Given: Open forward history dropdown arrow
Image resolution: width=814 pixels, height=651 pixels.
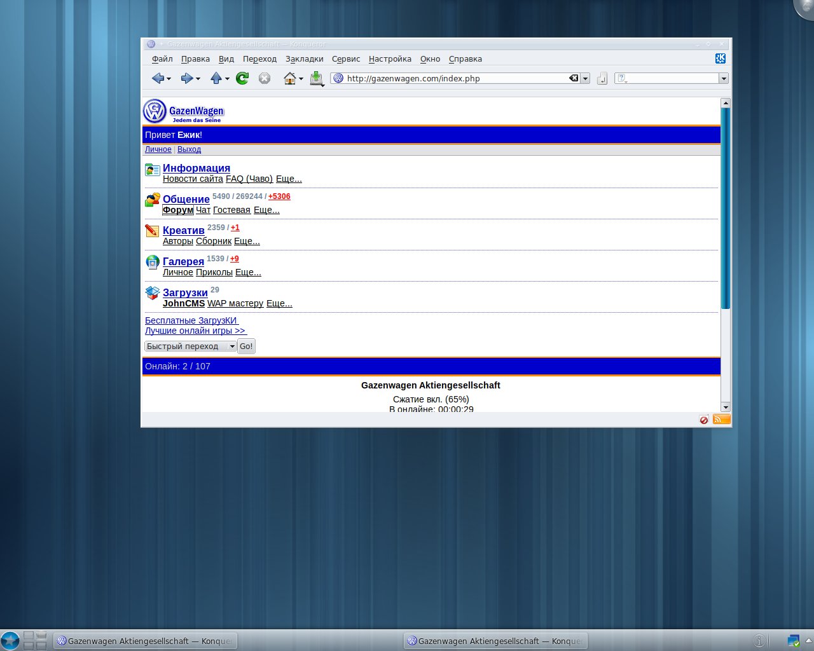Looking at the screenshot, I should click(x=198, y=79).
